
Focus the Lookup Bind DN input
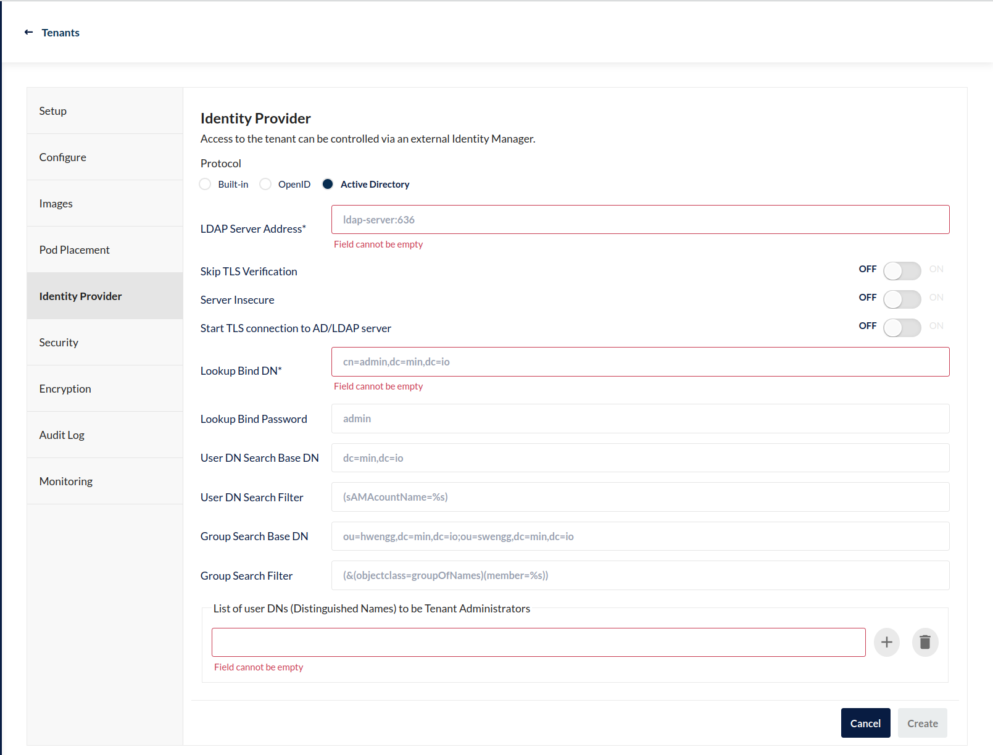640,362
